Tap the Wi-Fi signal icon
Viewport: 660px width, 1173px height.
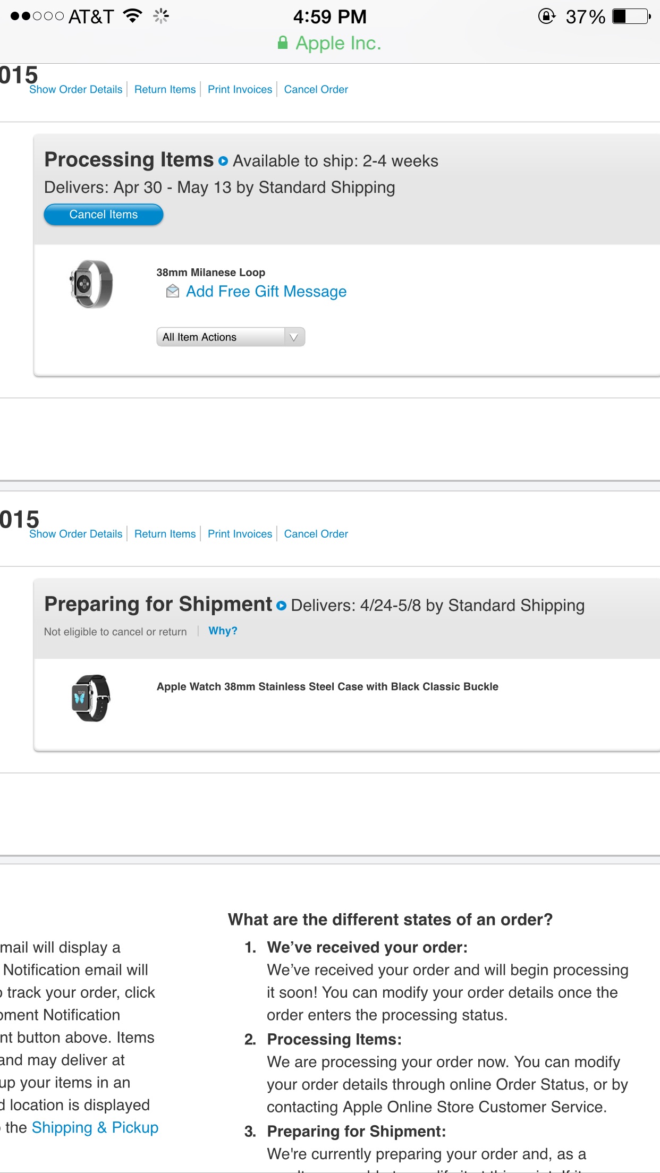pos(132,16)
